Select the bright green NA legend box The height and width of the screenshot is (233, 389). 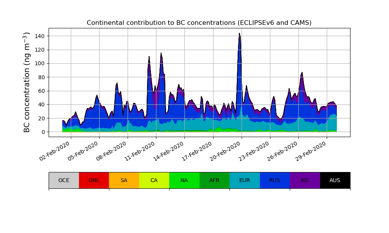(x=184, y=180)
